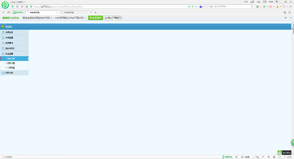Go back with the green arrow
This screenshot has height=159, width=294.
[13, 6]
